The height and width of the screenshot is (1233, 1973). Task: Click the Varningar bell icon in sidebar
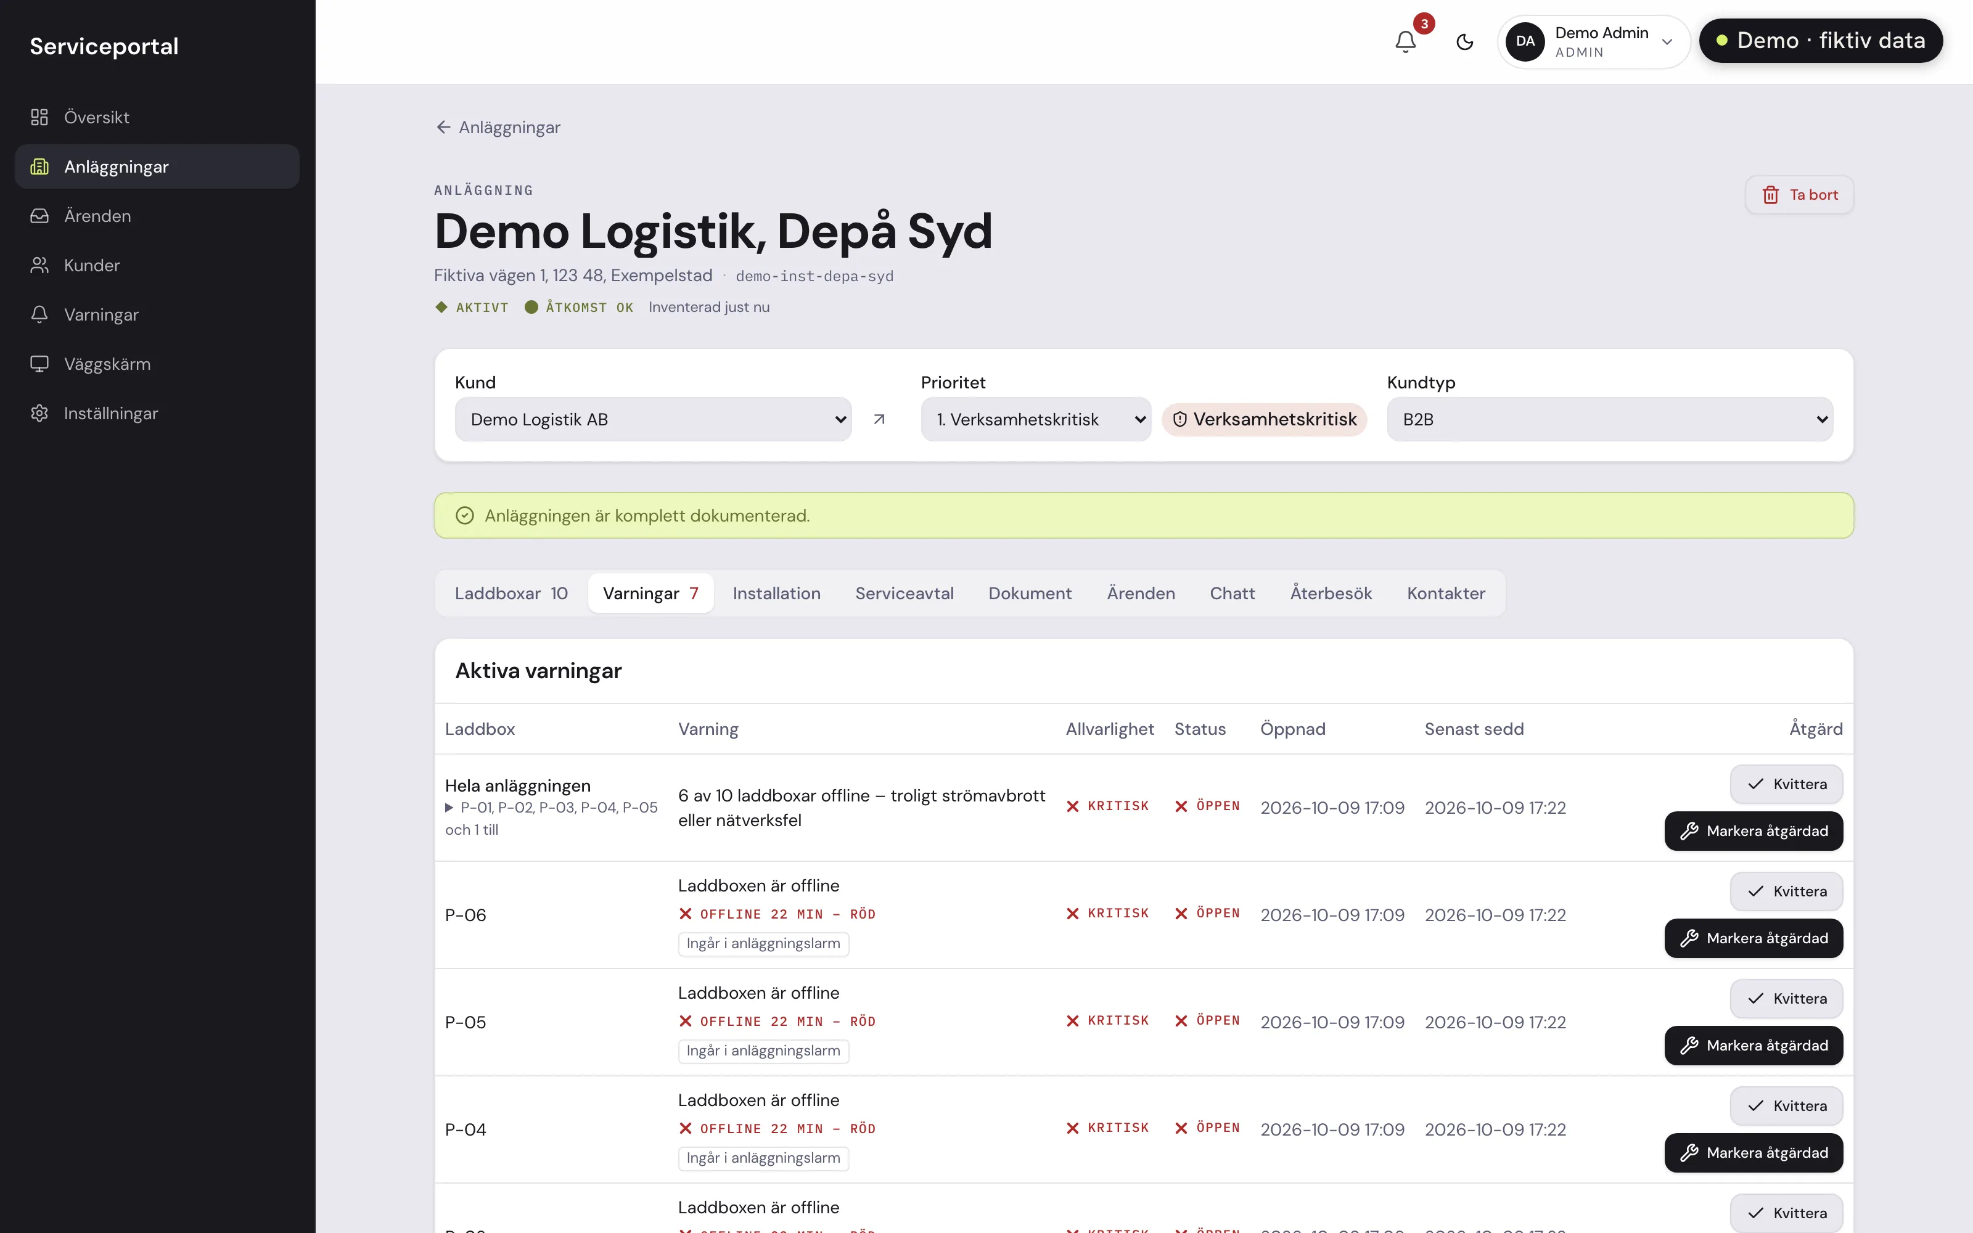coord(39,315)
